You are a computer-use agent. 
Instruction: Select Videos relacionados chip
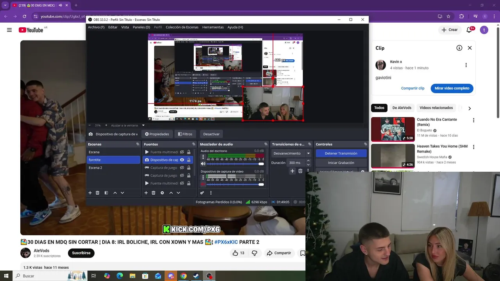(436, 108)
